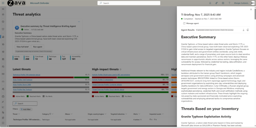The image size is (256, 128).
Task: Open the briefcase icon in the left sidebar
Action: click(x=3, y=96)
